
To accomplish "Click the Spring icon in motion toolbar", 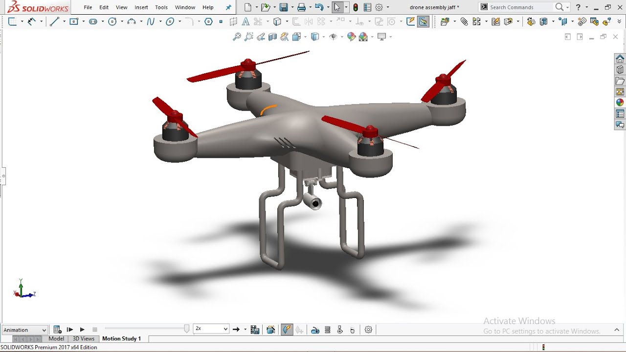I will [328, 330].
